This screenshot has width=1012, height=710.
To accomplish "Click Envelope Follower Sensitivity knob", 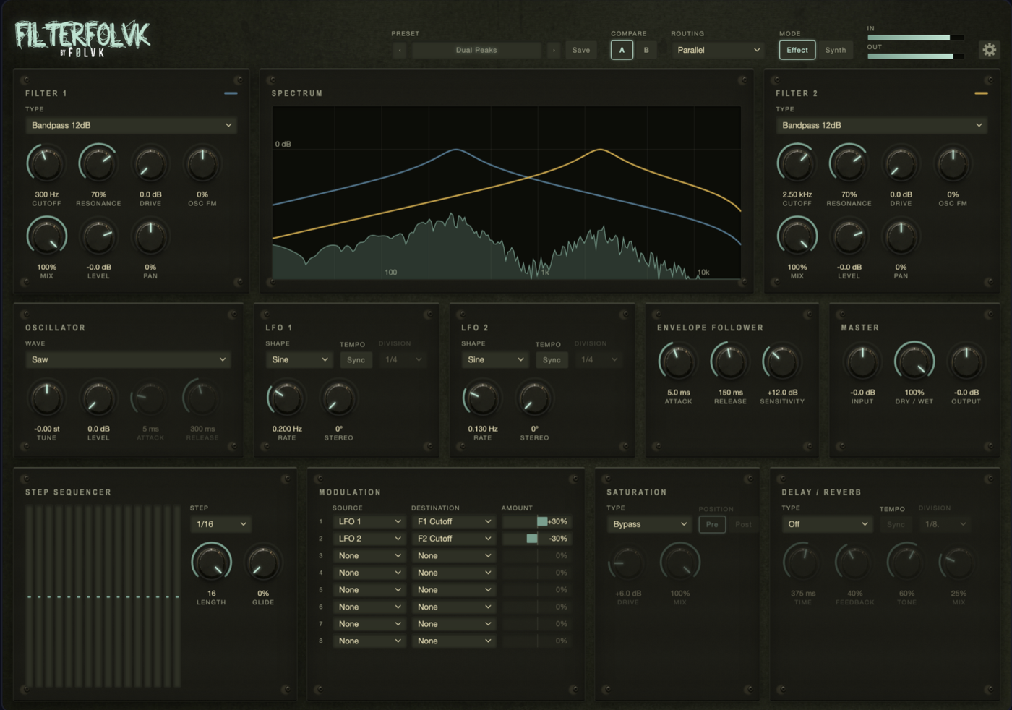I will (782, 362).
